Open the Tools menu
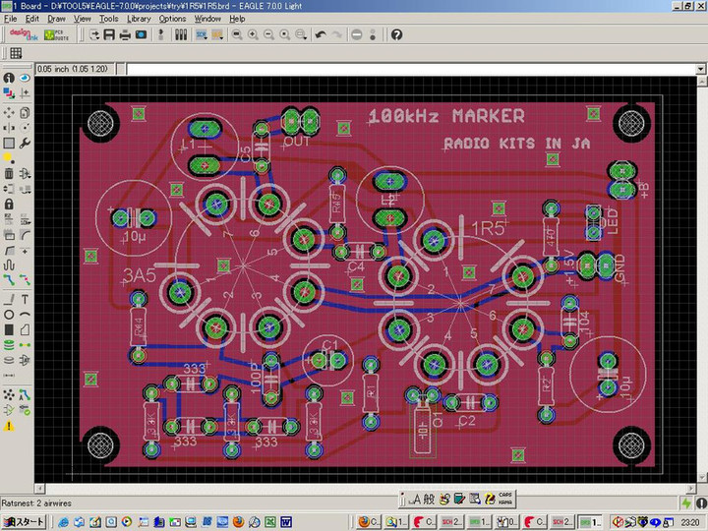The height and width of the screenshot is (531, 708). pos(108,19)
